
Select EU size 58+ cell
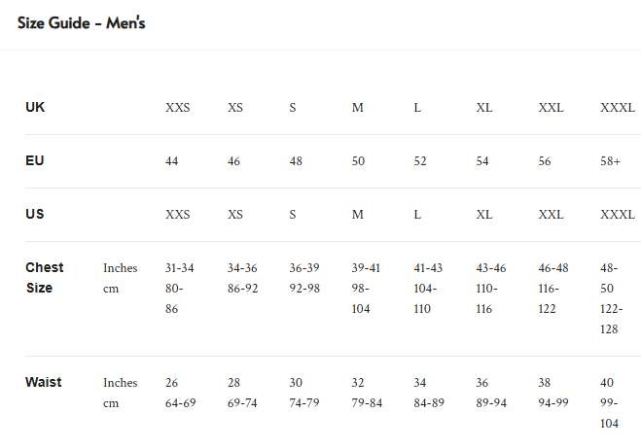pyautogui.click(x=610, y=161)
